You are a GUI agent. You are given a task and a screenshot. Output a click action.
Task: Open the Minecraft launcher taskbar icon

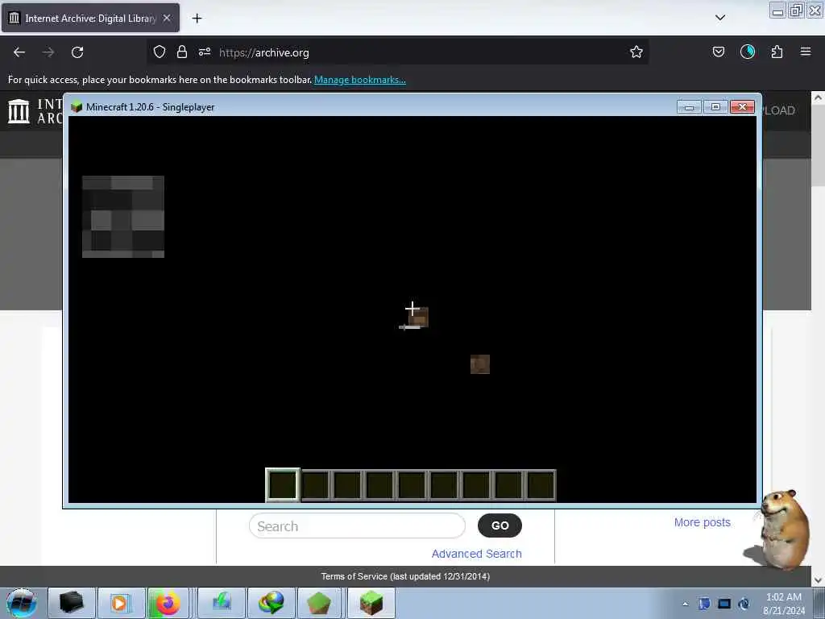click(x=319, y=603)
